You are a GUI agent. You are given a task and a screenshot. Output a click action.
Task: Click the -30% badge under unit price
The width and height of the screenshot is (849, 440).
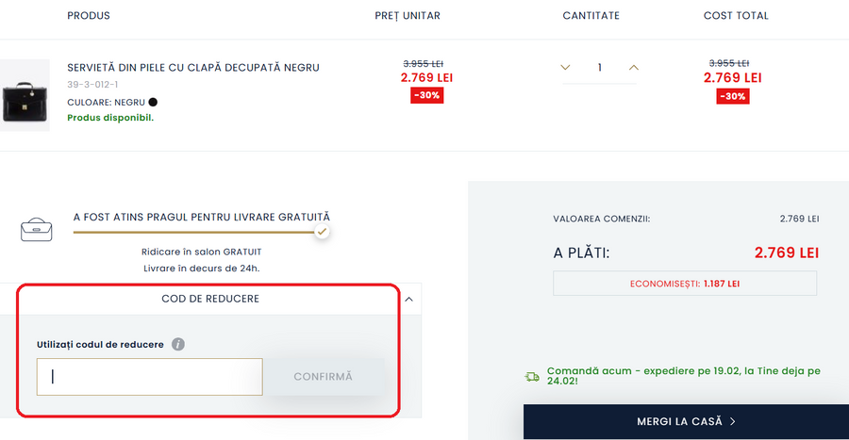pos(426,95)
